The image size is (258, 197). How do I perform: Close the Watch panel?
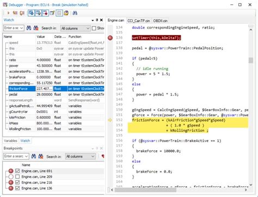pyautogui.click(x=101, y=20)
